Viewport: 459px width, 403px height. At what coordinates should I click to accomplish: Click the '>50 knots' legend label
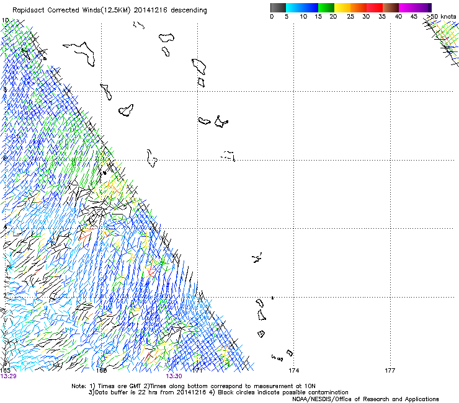tap(441, 17)
